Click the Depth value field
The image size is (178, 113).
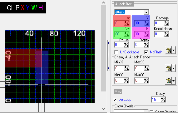[x=139, y=45]
